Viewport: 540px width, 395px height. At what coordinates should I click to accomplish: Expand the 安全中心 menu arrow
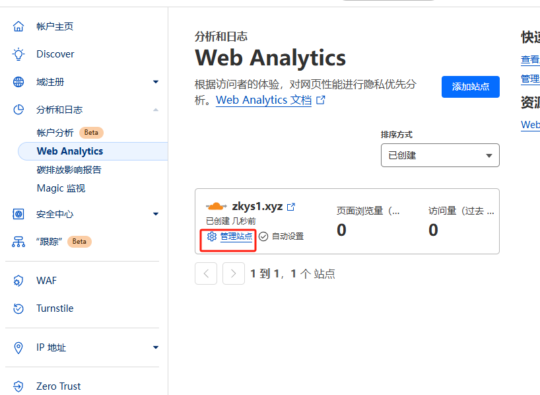[x=156, y=214]
